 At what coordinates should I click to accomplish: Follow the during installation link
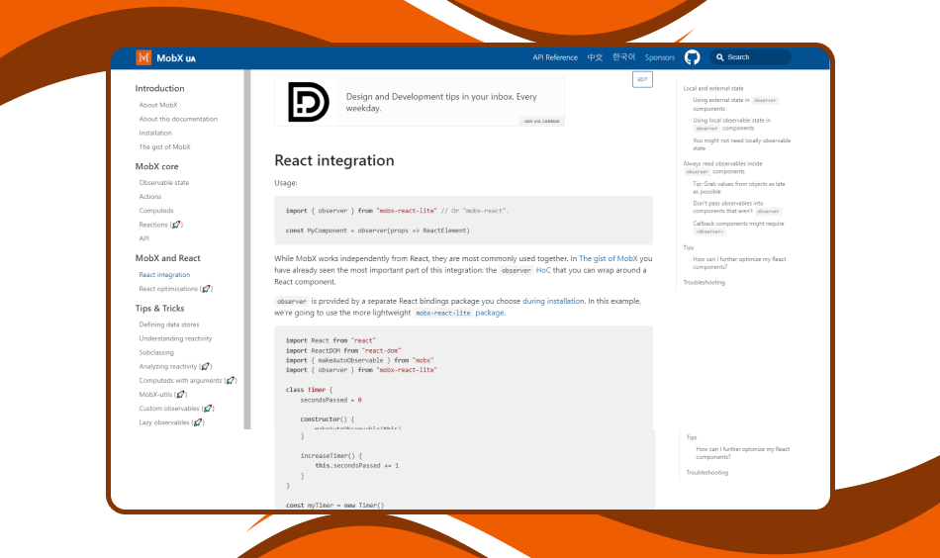(553, 301)
